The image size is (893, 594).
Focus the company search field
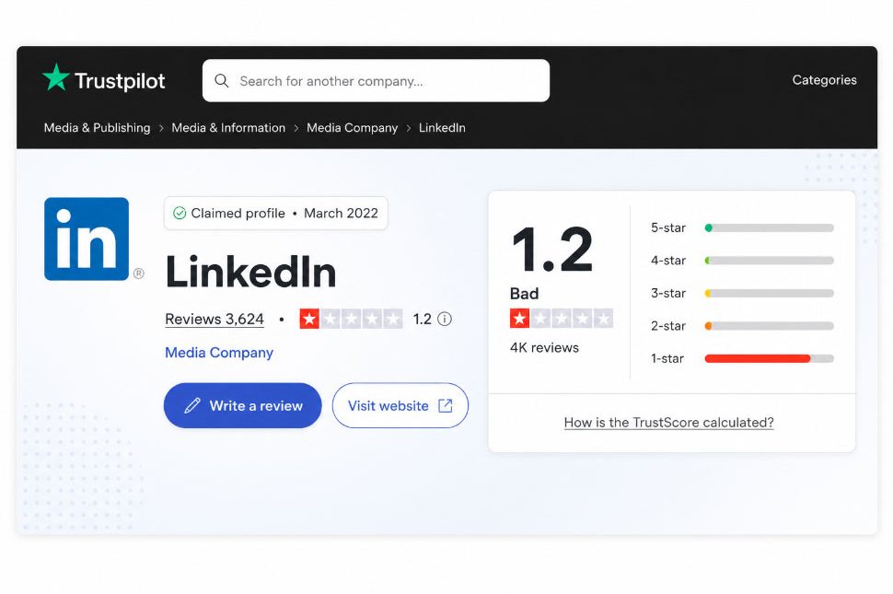coord(376,81)
